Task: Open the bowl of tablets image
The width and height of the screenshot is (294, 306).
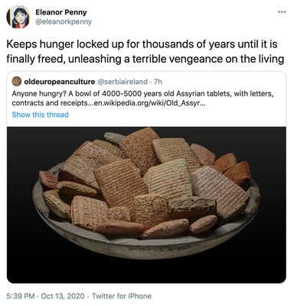Action: click(146, 205)
